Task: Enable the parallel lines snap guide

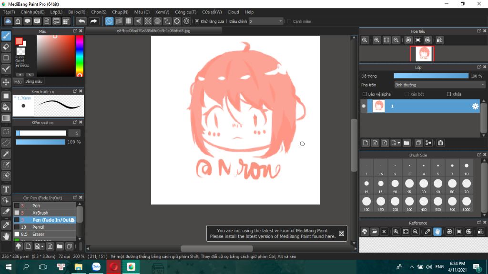Action: click(119, 21)
